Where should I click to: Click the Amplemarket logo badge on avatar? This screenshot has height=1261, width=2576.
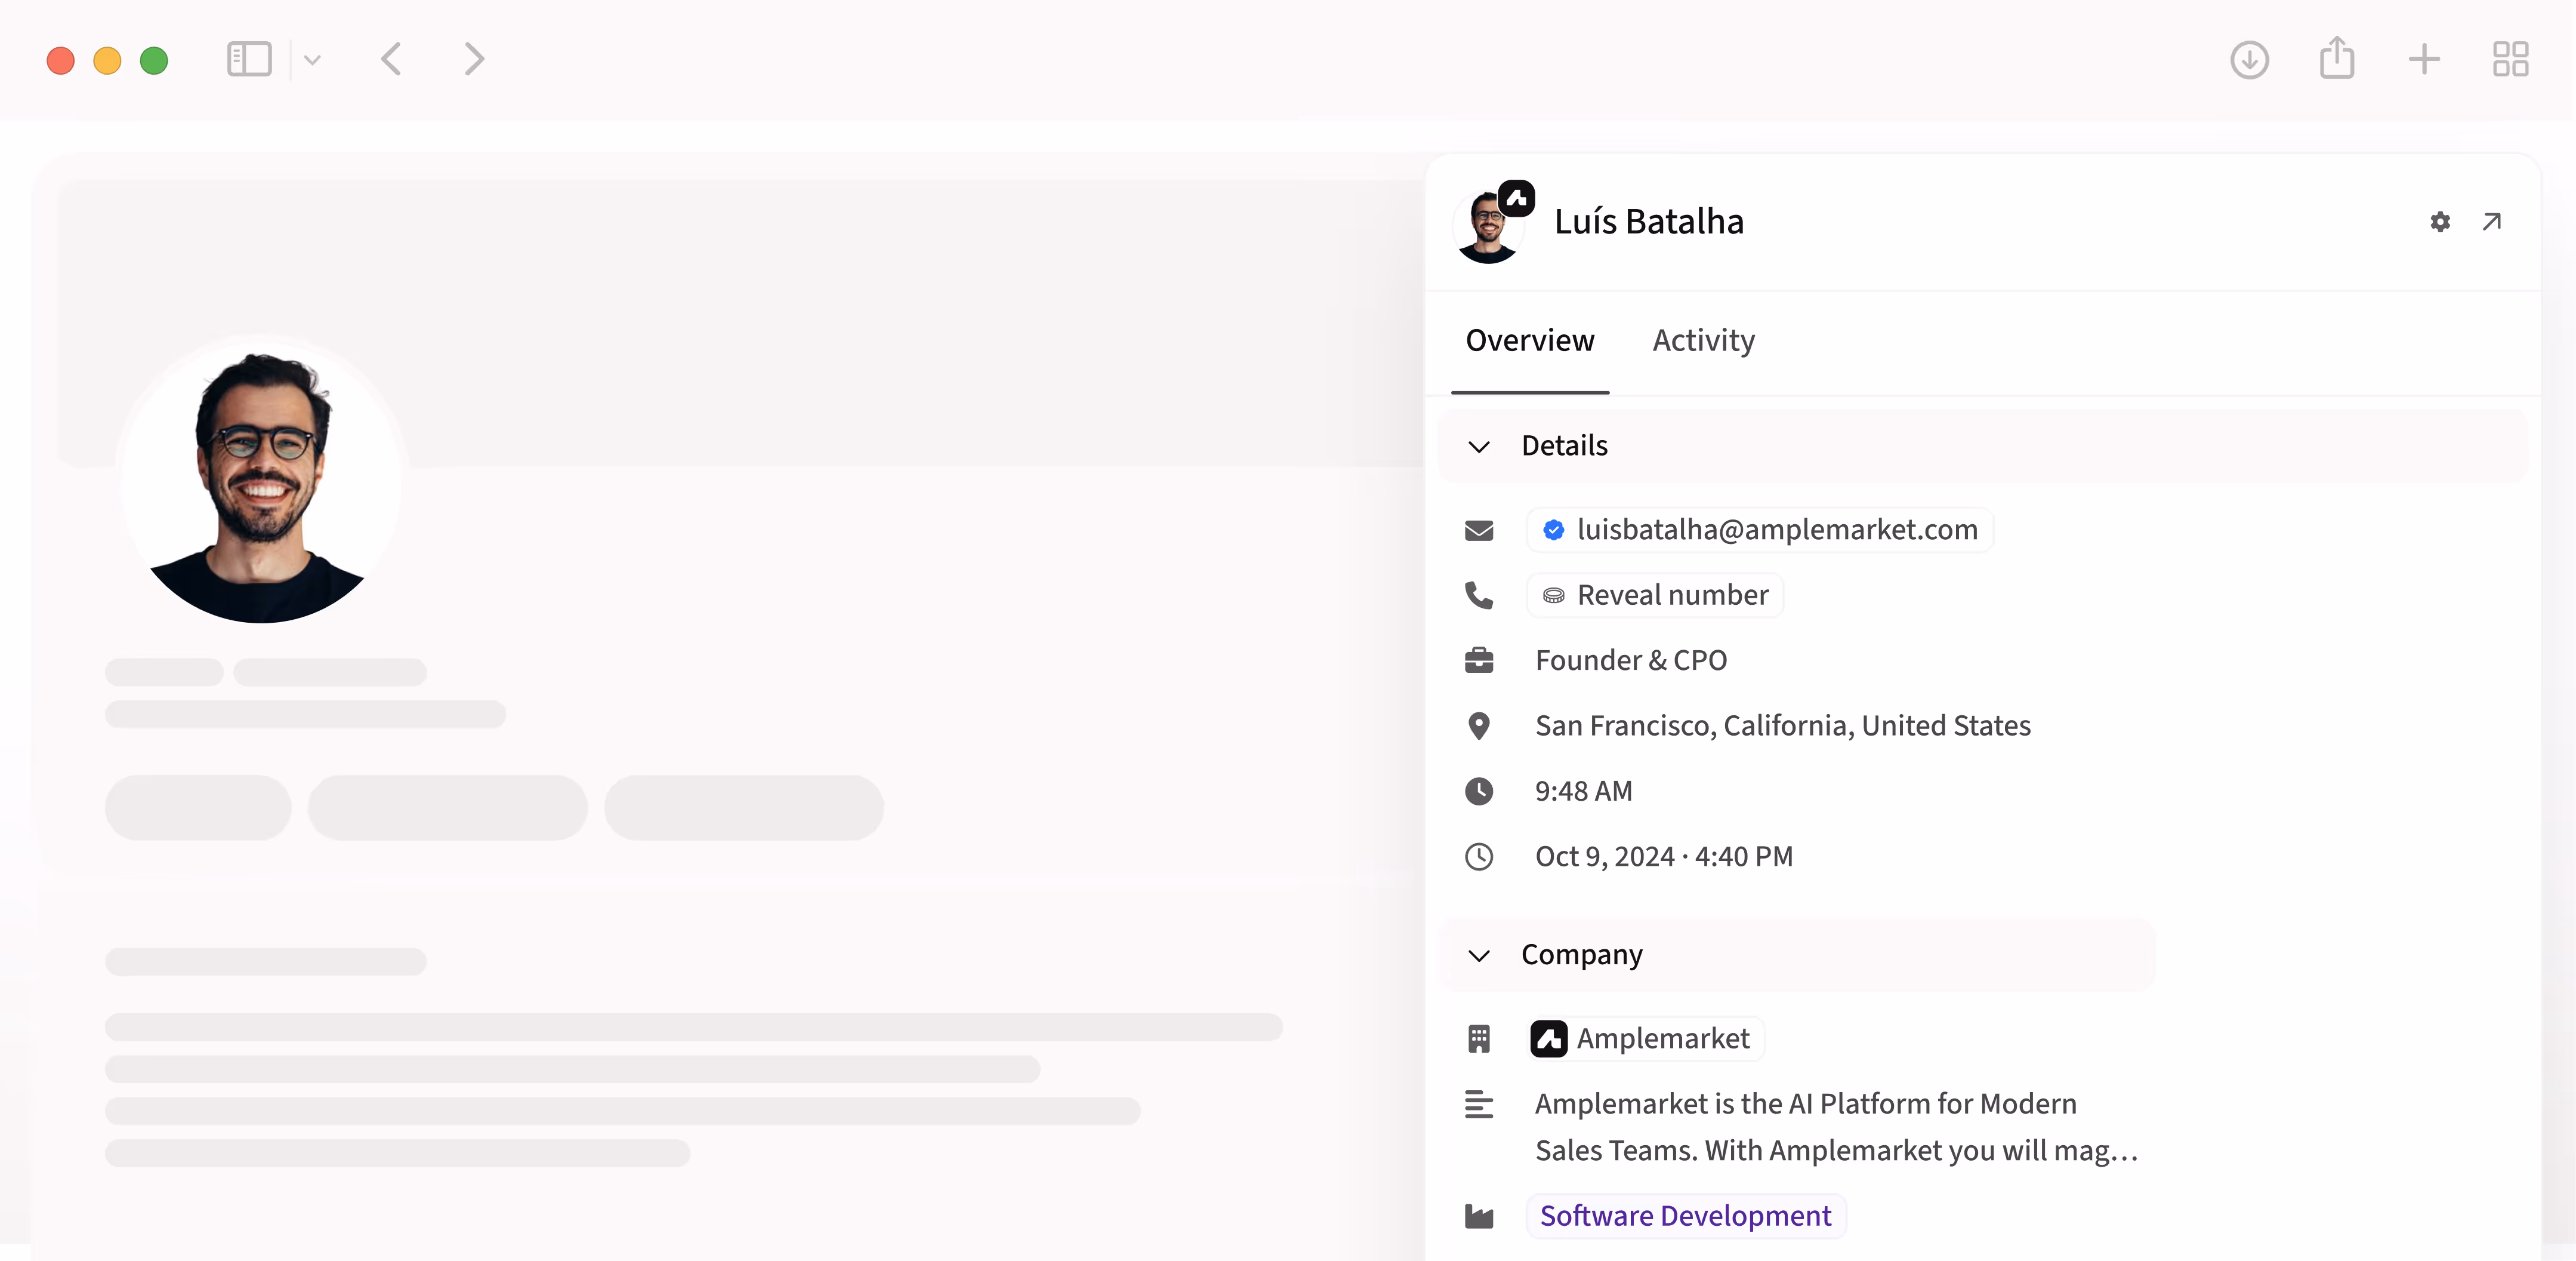click(1516, 198)
